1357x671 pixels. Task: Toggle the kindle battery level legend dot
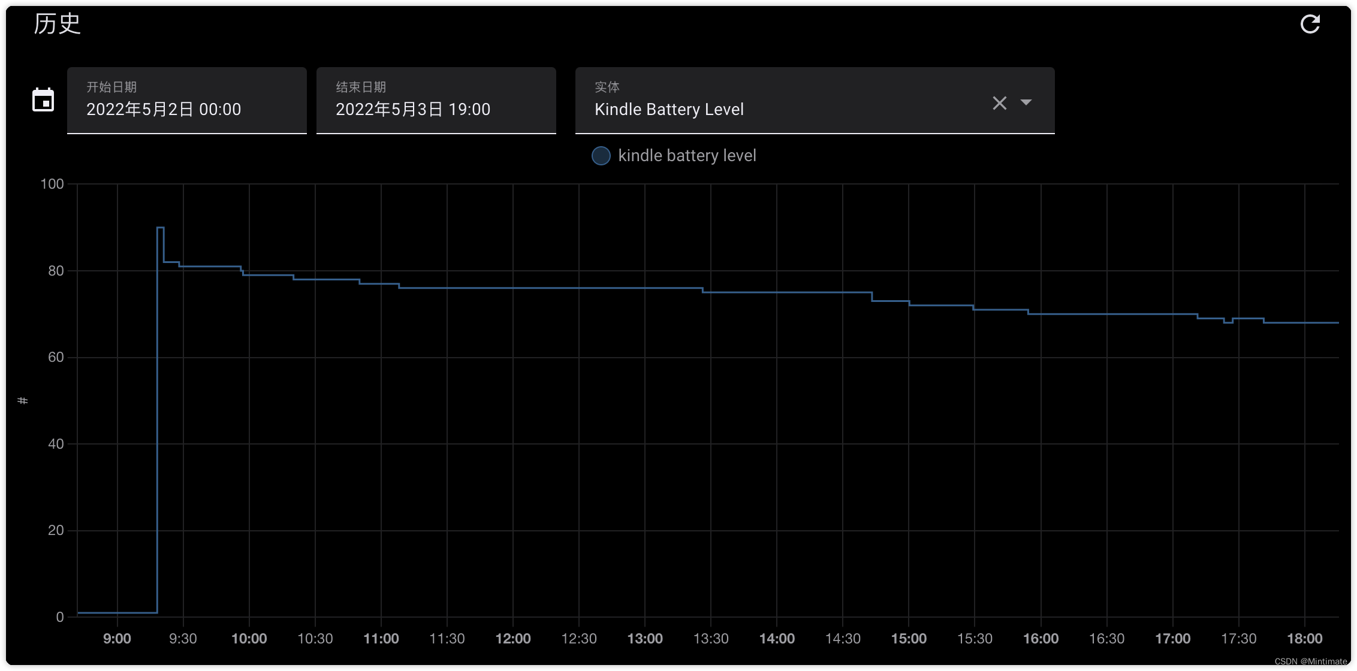pyautogui.click(x=601, y=156)
